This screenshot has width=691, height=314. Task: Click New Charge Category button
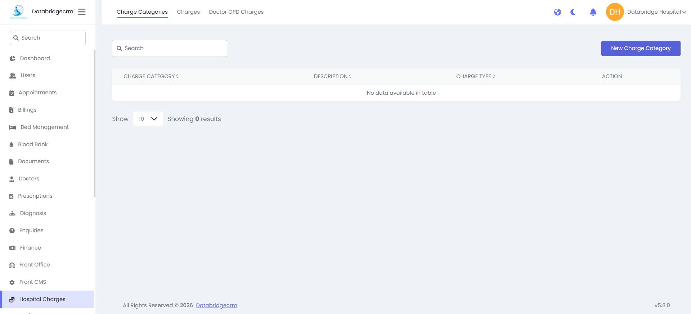641,48
